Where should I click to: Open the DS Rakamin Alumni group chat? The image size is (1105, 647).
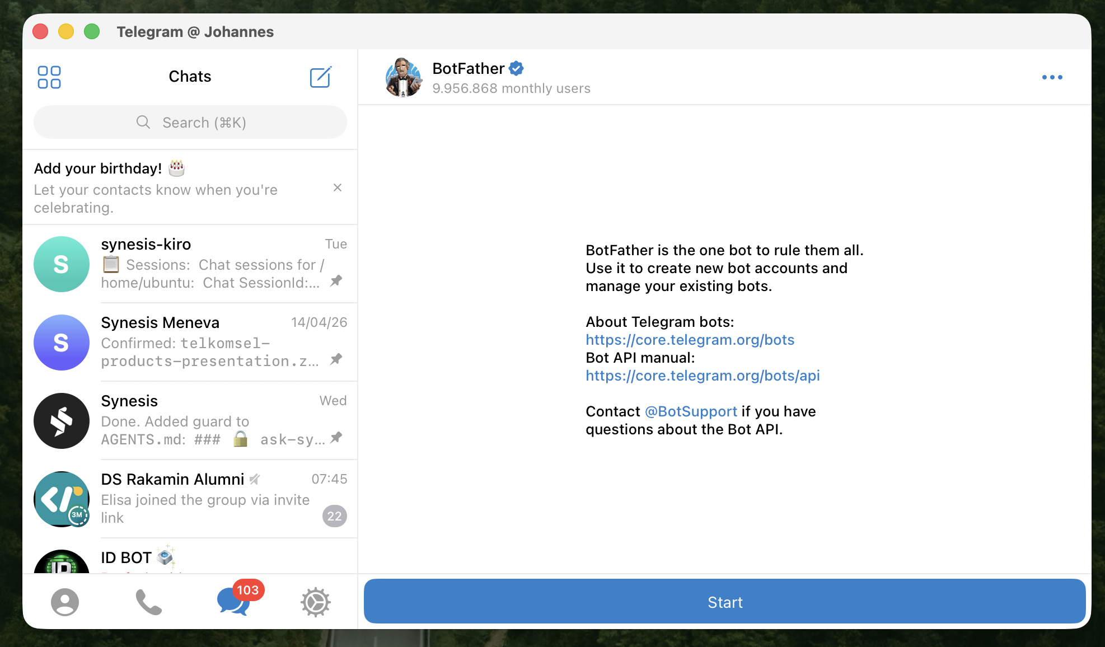pyautogui.click(x=190, y=498)
